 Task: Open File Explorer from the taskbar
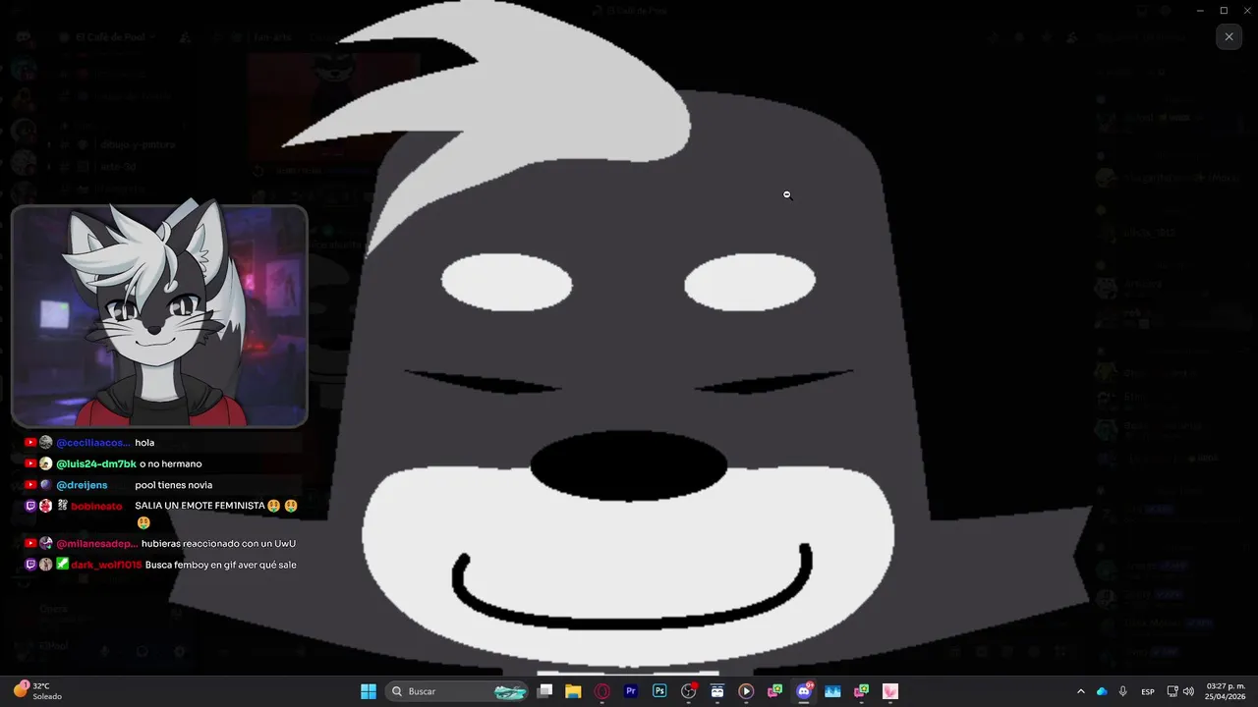573,691
